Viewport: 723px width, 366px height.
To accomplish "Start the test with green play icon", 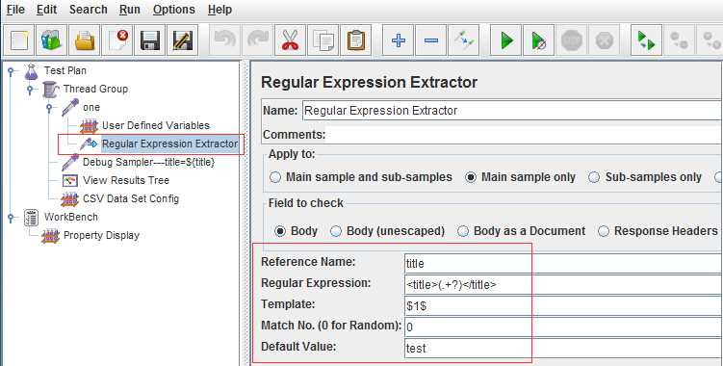I will pyautogui.click(x=505, y=40).
